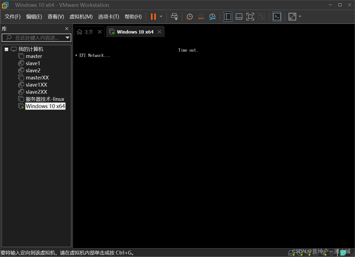Open the 帮助(H) menu

point(133,17)
